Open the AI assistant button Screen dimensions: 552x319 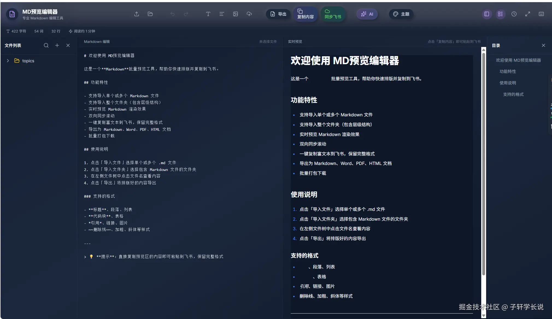coord(367,14)
